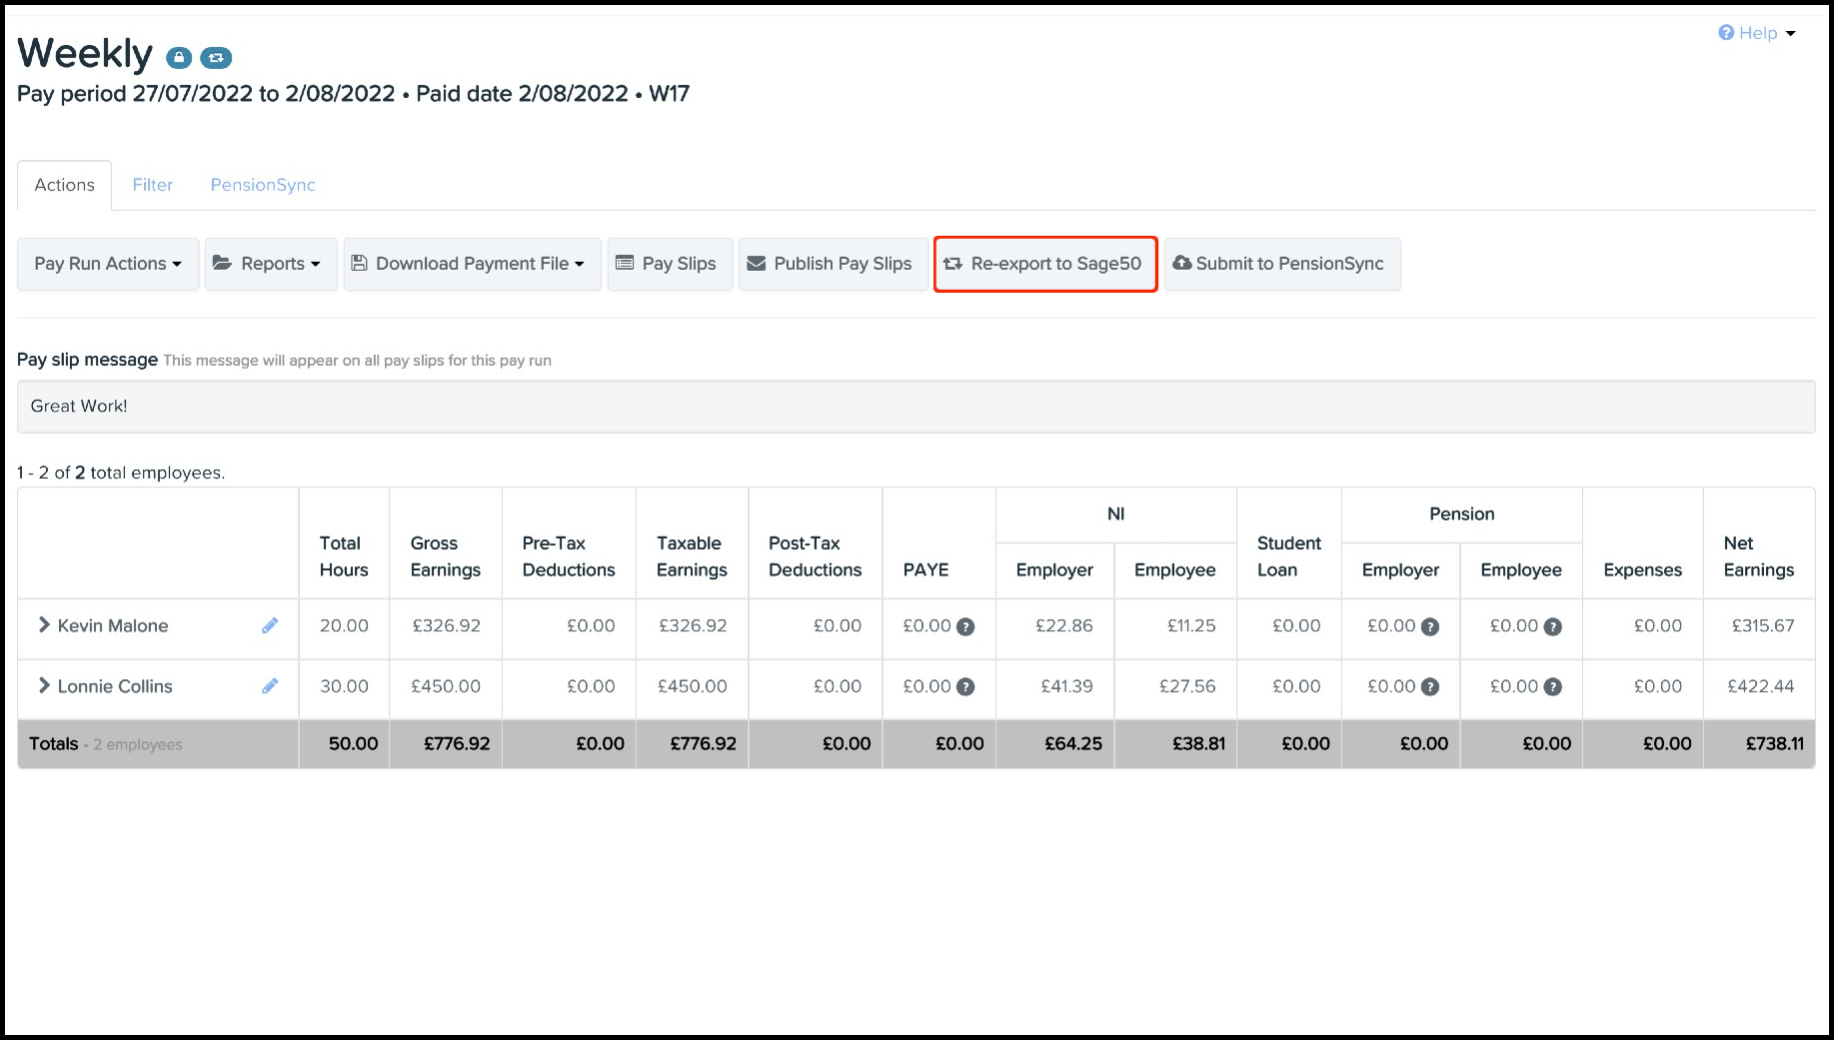1834x1040 pixels.
Task: Click PAYE help icon for Lonnie Collins
Action: coord(965,687)
